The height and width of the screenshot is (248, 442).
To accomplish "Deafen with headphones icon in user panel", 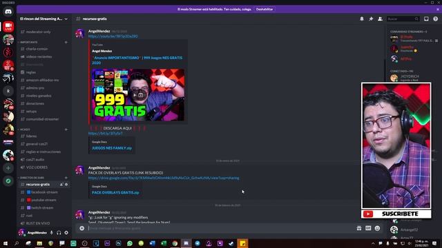I will pos(59,233).
